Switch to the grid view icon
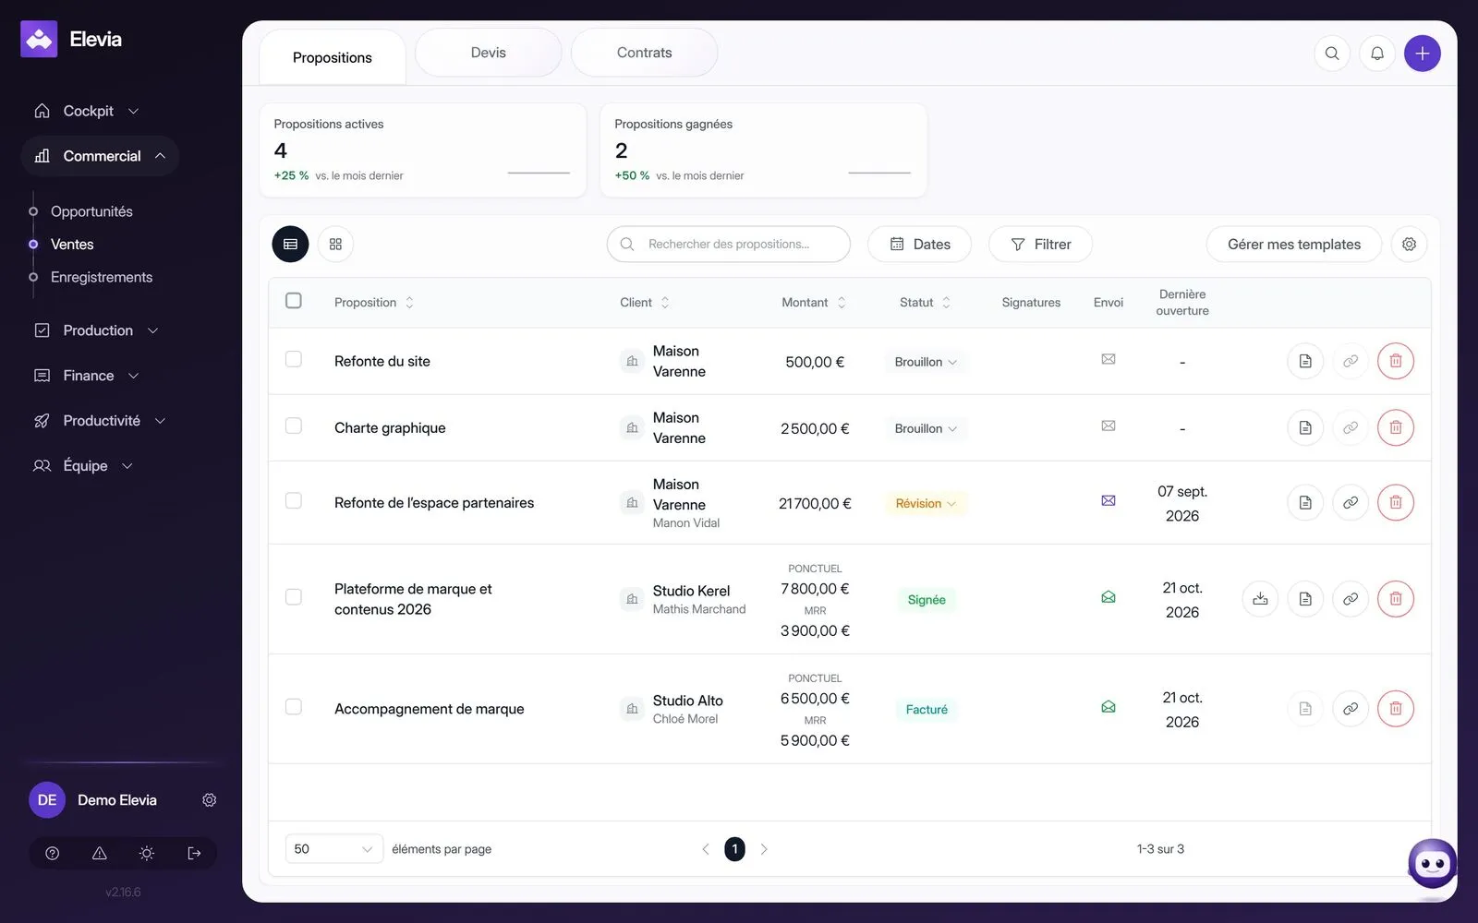 tap(335, 244)
